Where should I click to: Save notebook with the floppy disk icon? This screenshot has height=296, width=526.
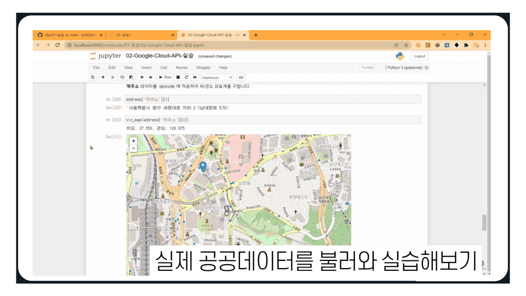[93, 77]
